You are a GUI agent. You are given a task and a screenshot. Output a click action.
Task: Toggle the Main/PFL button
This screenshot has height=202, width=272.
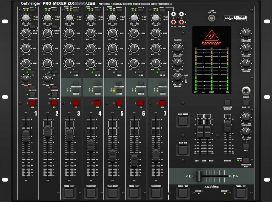pos(246,103)
